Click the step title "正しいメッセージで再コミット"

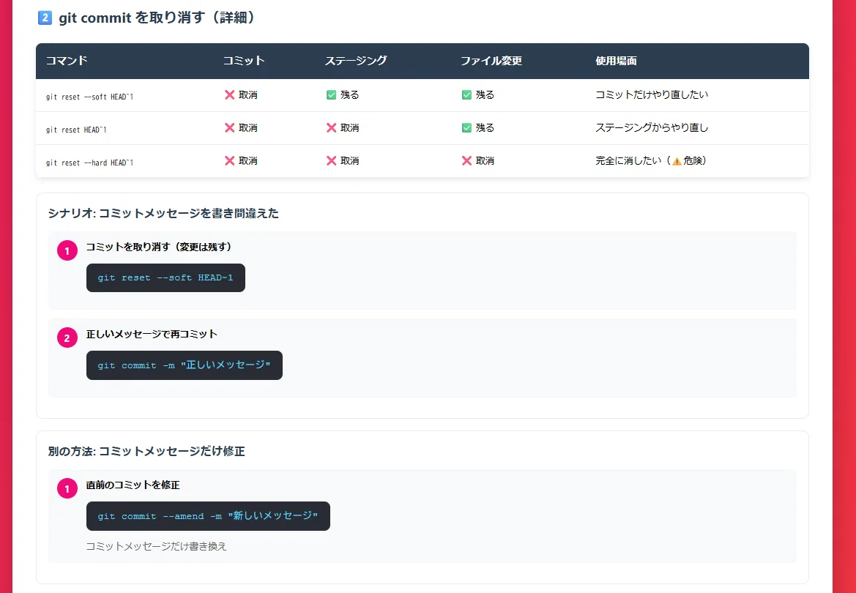(152, 334)
